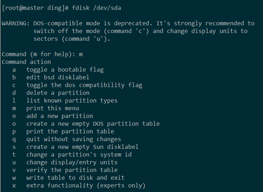Click 'toggle the dos compatibility flag' line
Viewport: 263px width, 192px height.
pyautogui.click(x=84, y=85)
